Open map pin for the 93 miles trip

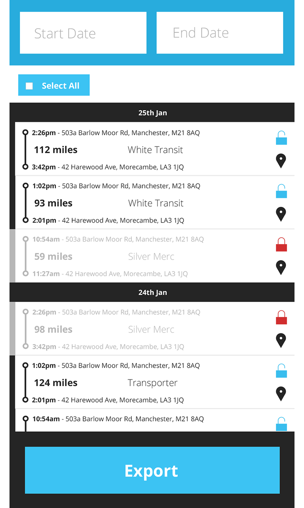point(281,214)
